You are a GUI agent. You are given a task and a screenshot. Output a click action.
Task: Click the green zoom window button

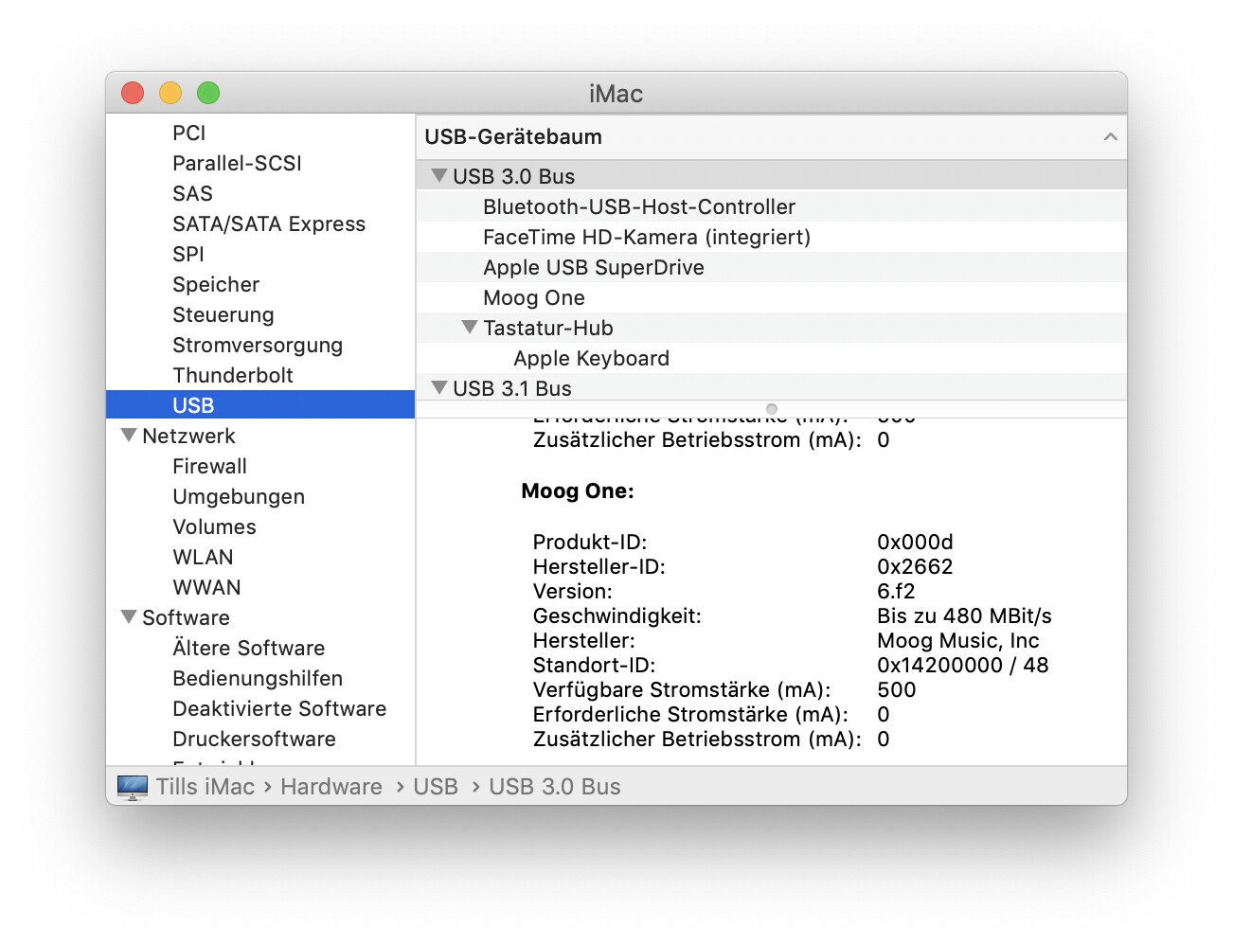pyautogui.click(x=208, y=93)
